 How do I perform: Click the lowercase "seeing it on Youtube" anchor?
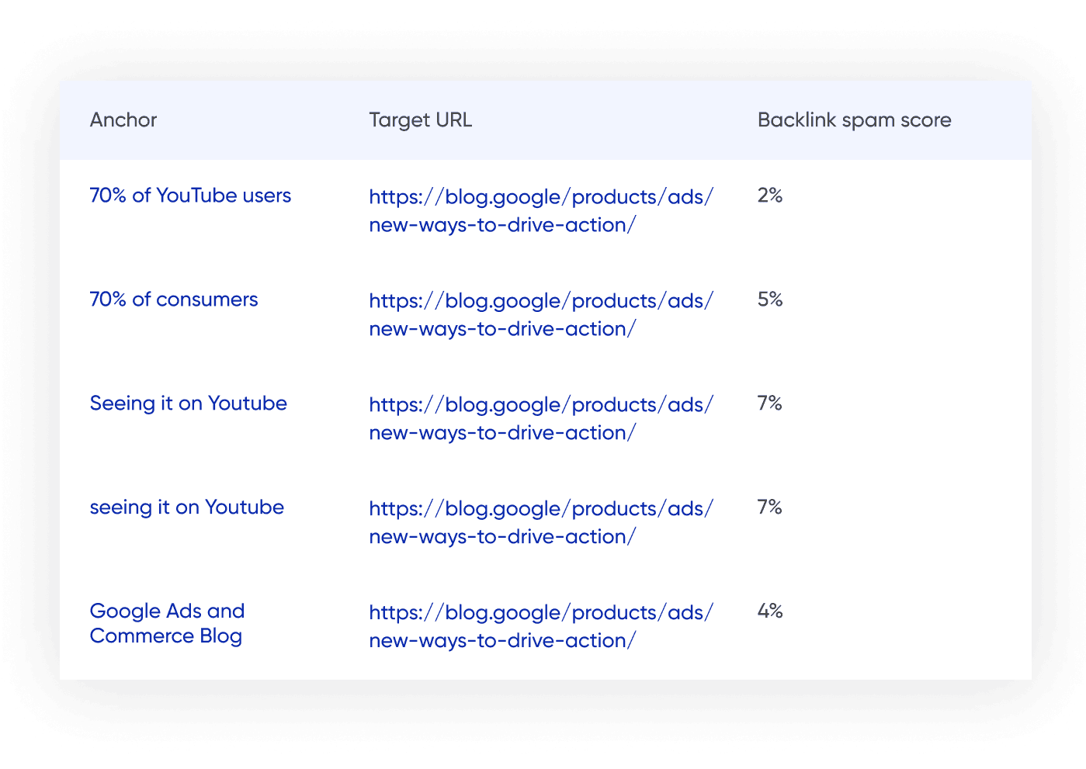[x=187, y=507]
